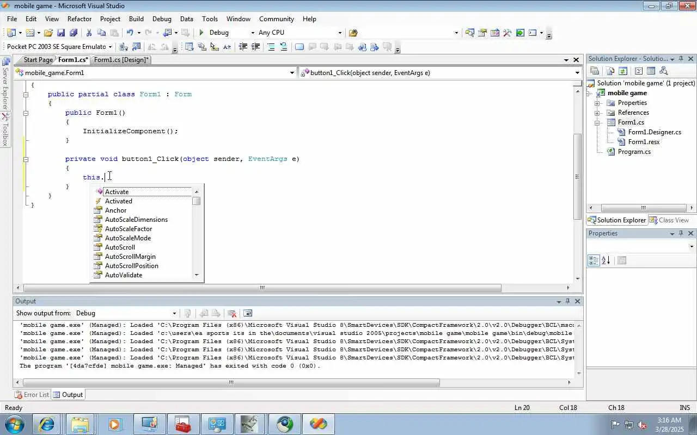
Task: Click Solution Explorer Refresh icon
Action: click(x=623, y=71)
